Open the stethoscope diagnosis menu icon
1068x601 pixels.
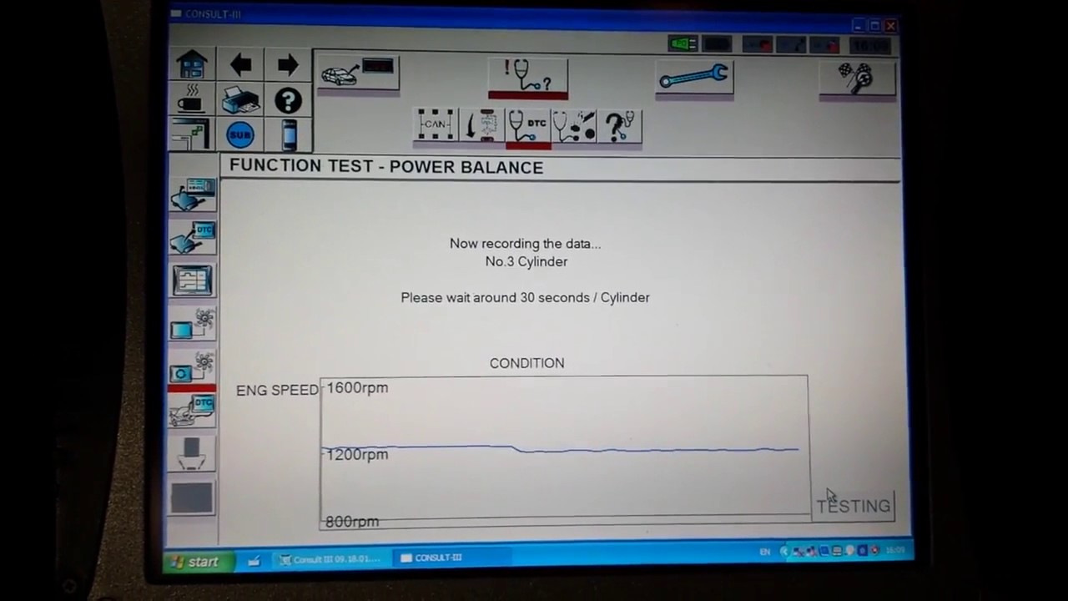[528, 77]
